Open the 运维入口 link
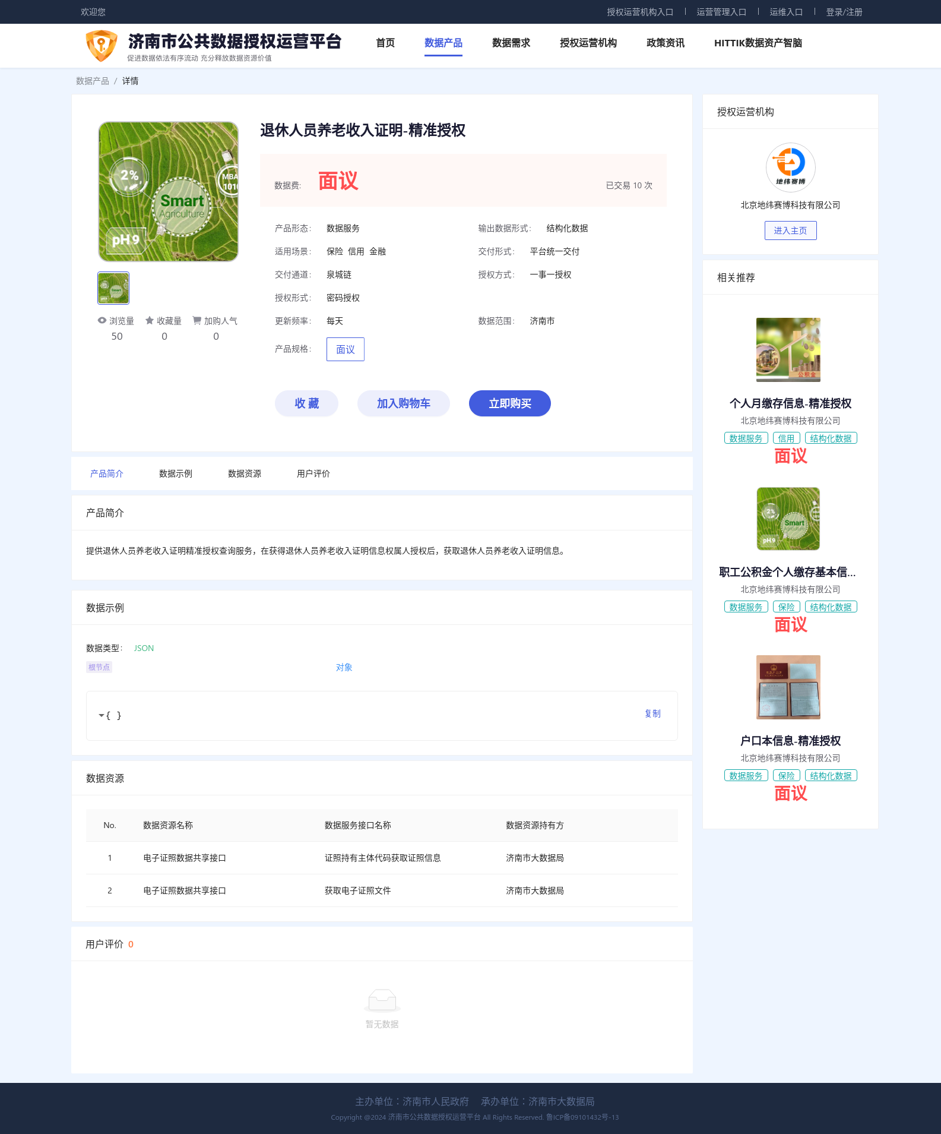The image size is (941, 1134). (x=786, y=12)
